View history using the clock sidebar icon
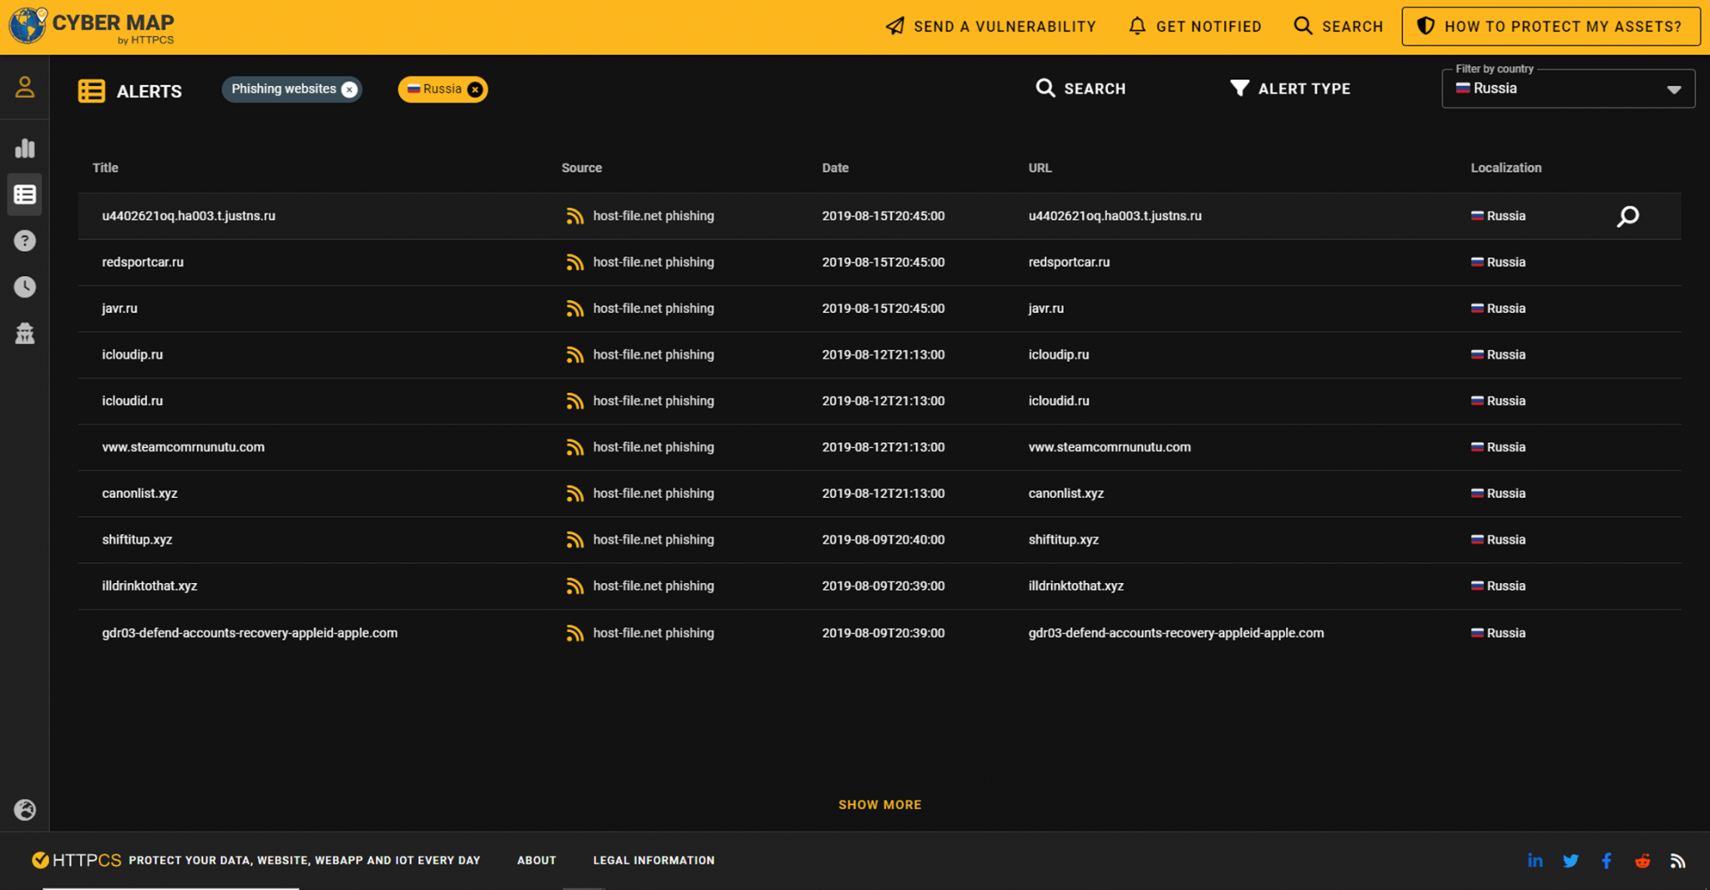 pyautogui.click(x=24, y=287)
